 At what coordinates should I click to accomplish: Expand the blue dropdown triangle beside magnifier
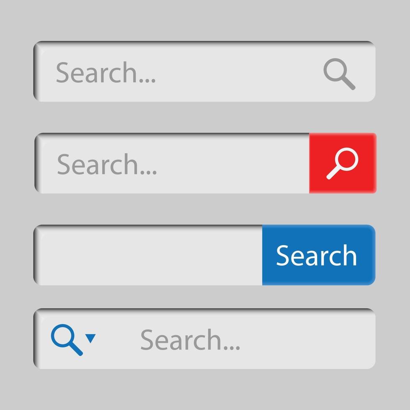pyautogui.click(x=90, y=338)
